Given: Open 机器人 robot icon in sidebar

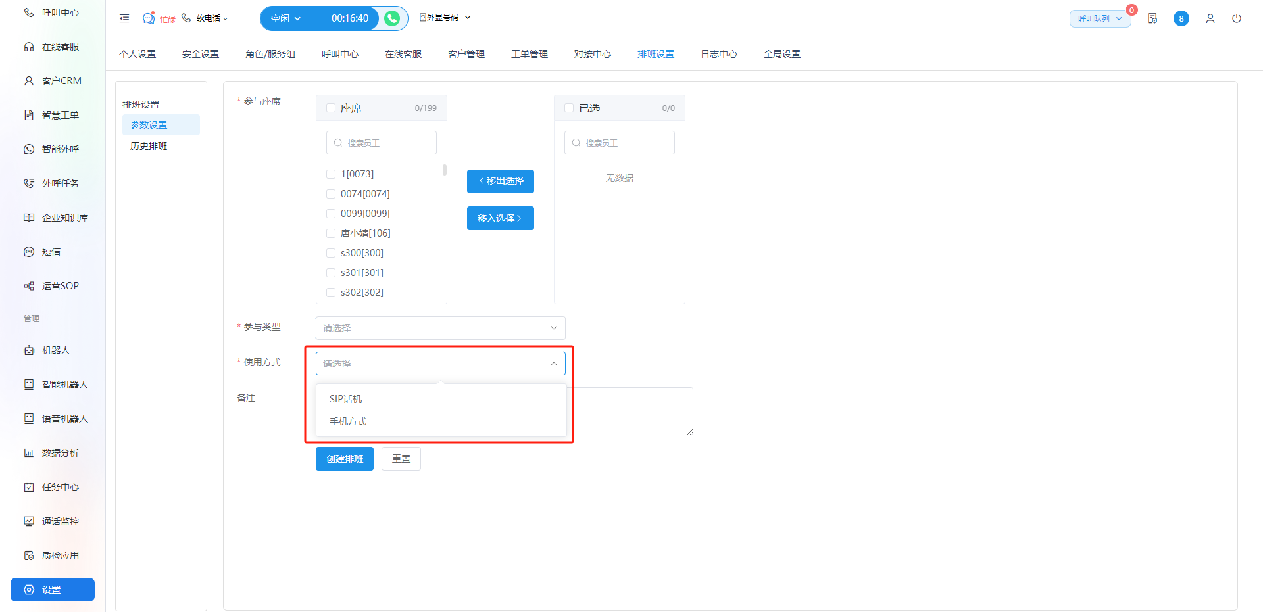Looking at the screenshot, I should coord(29,350).
